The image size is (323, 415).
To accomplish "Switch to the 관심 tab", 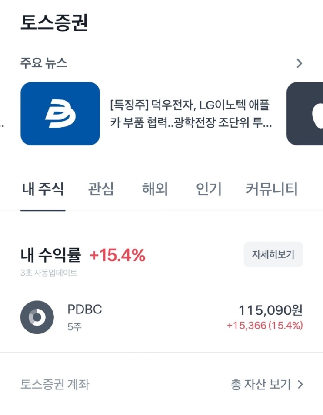I will 101,189.
